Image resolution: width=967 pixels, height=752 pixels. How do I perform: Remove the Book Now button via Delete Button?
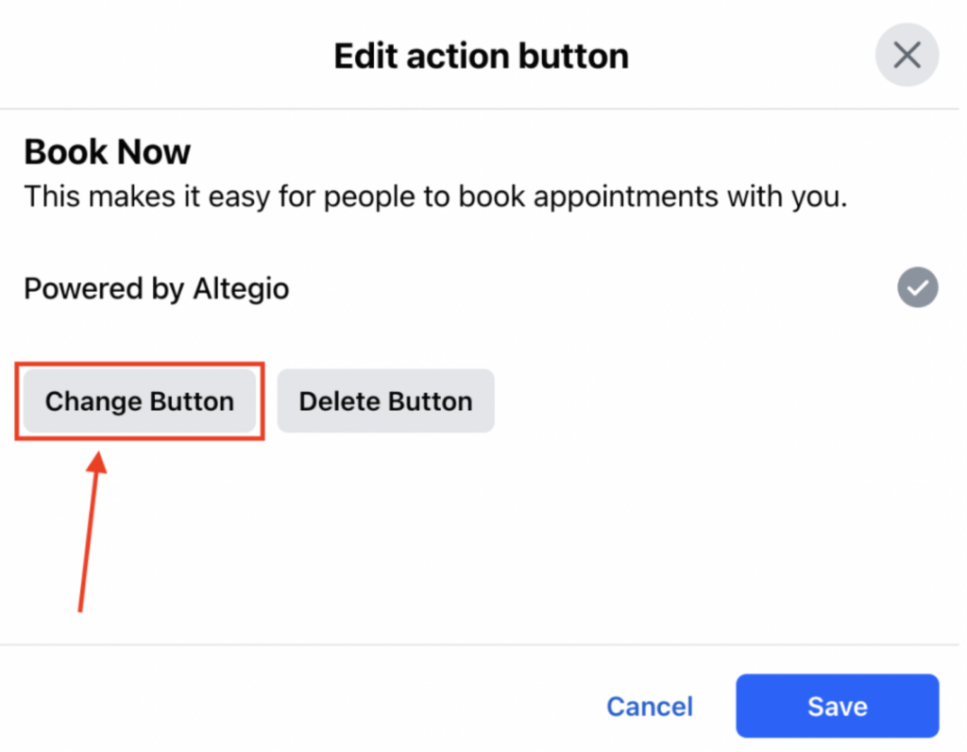tap(385, 402)
